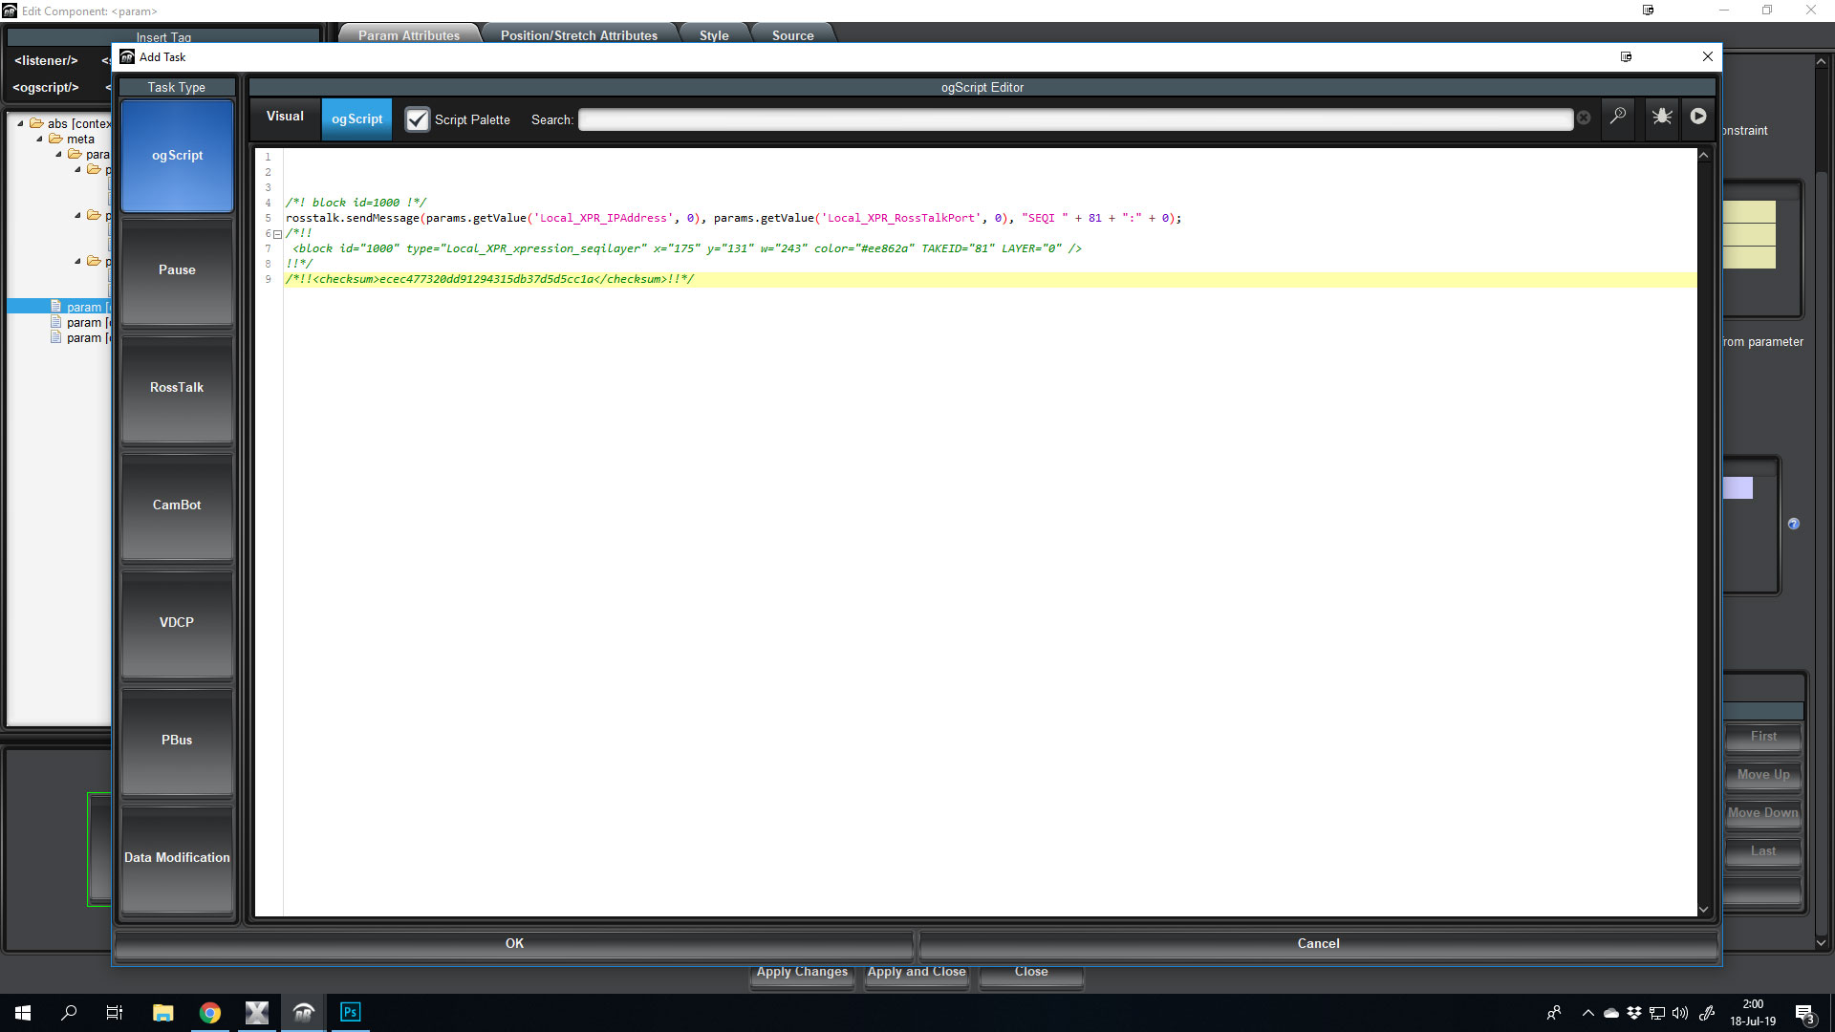Run the script with the play icon
The width and height of the screenshot is (1835, 1032).
(1698, 117)
